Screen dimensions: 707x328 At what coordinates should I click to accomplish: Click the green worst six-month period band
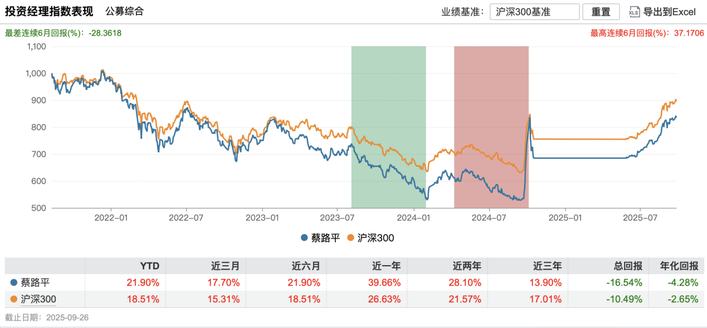[388, 127]
